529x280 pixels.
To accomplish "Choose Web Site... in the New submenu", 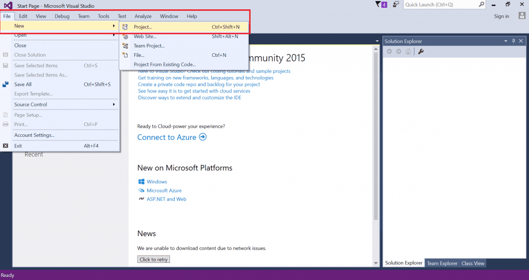I will pos(145,36).
